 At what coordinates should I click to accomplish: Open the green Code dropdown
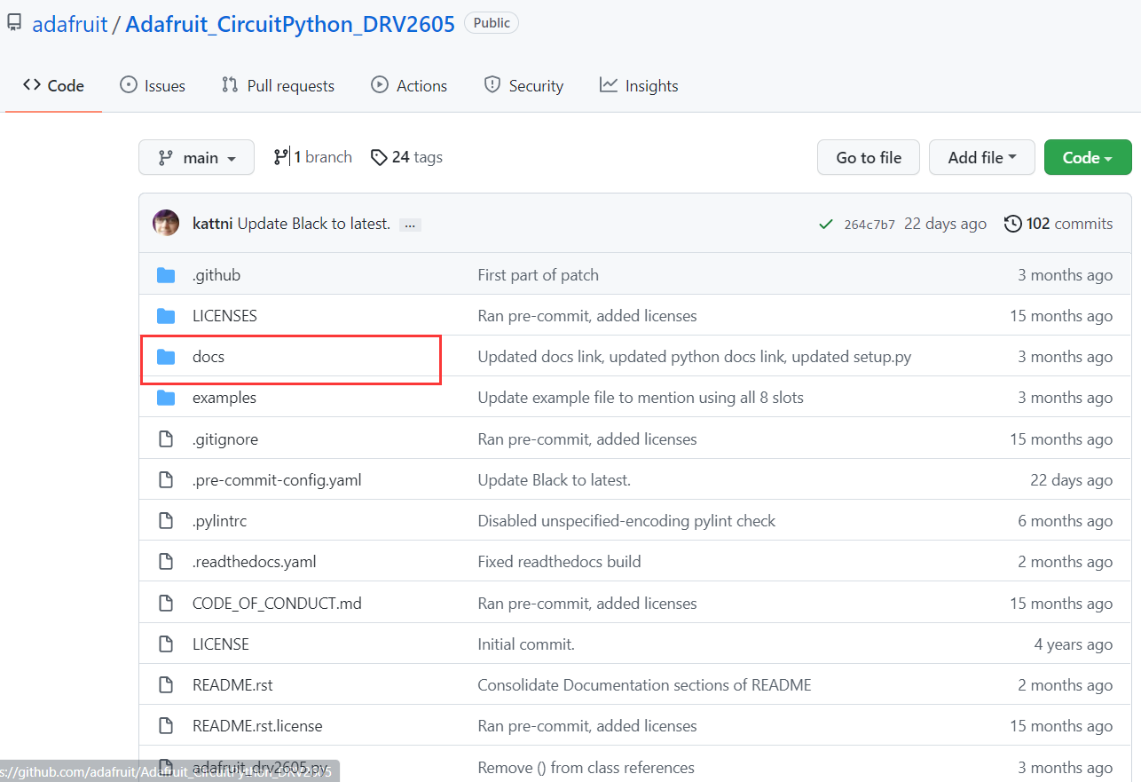pyautogui.click(x=1088, y=157)
